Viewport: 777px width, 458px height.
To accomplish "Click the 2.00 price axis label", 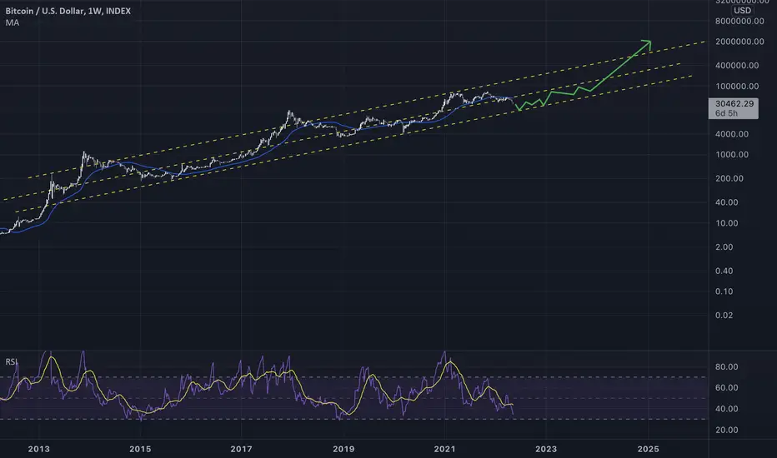I will click(x=724, y=246).
